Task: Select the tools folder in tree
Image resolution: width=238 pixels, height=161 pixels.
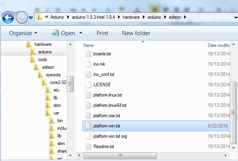Action: [x=42, y=60]
